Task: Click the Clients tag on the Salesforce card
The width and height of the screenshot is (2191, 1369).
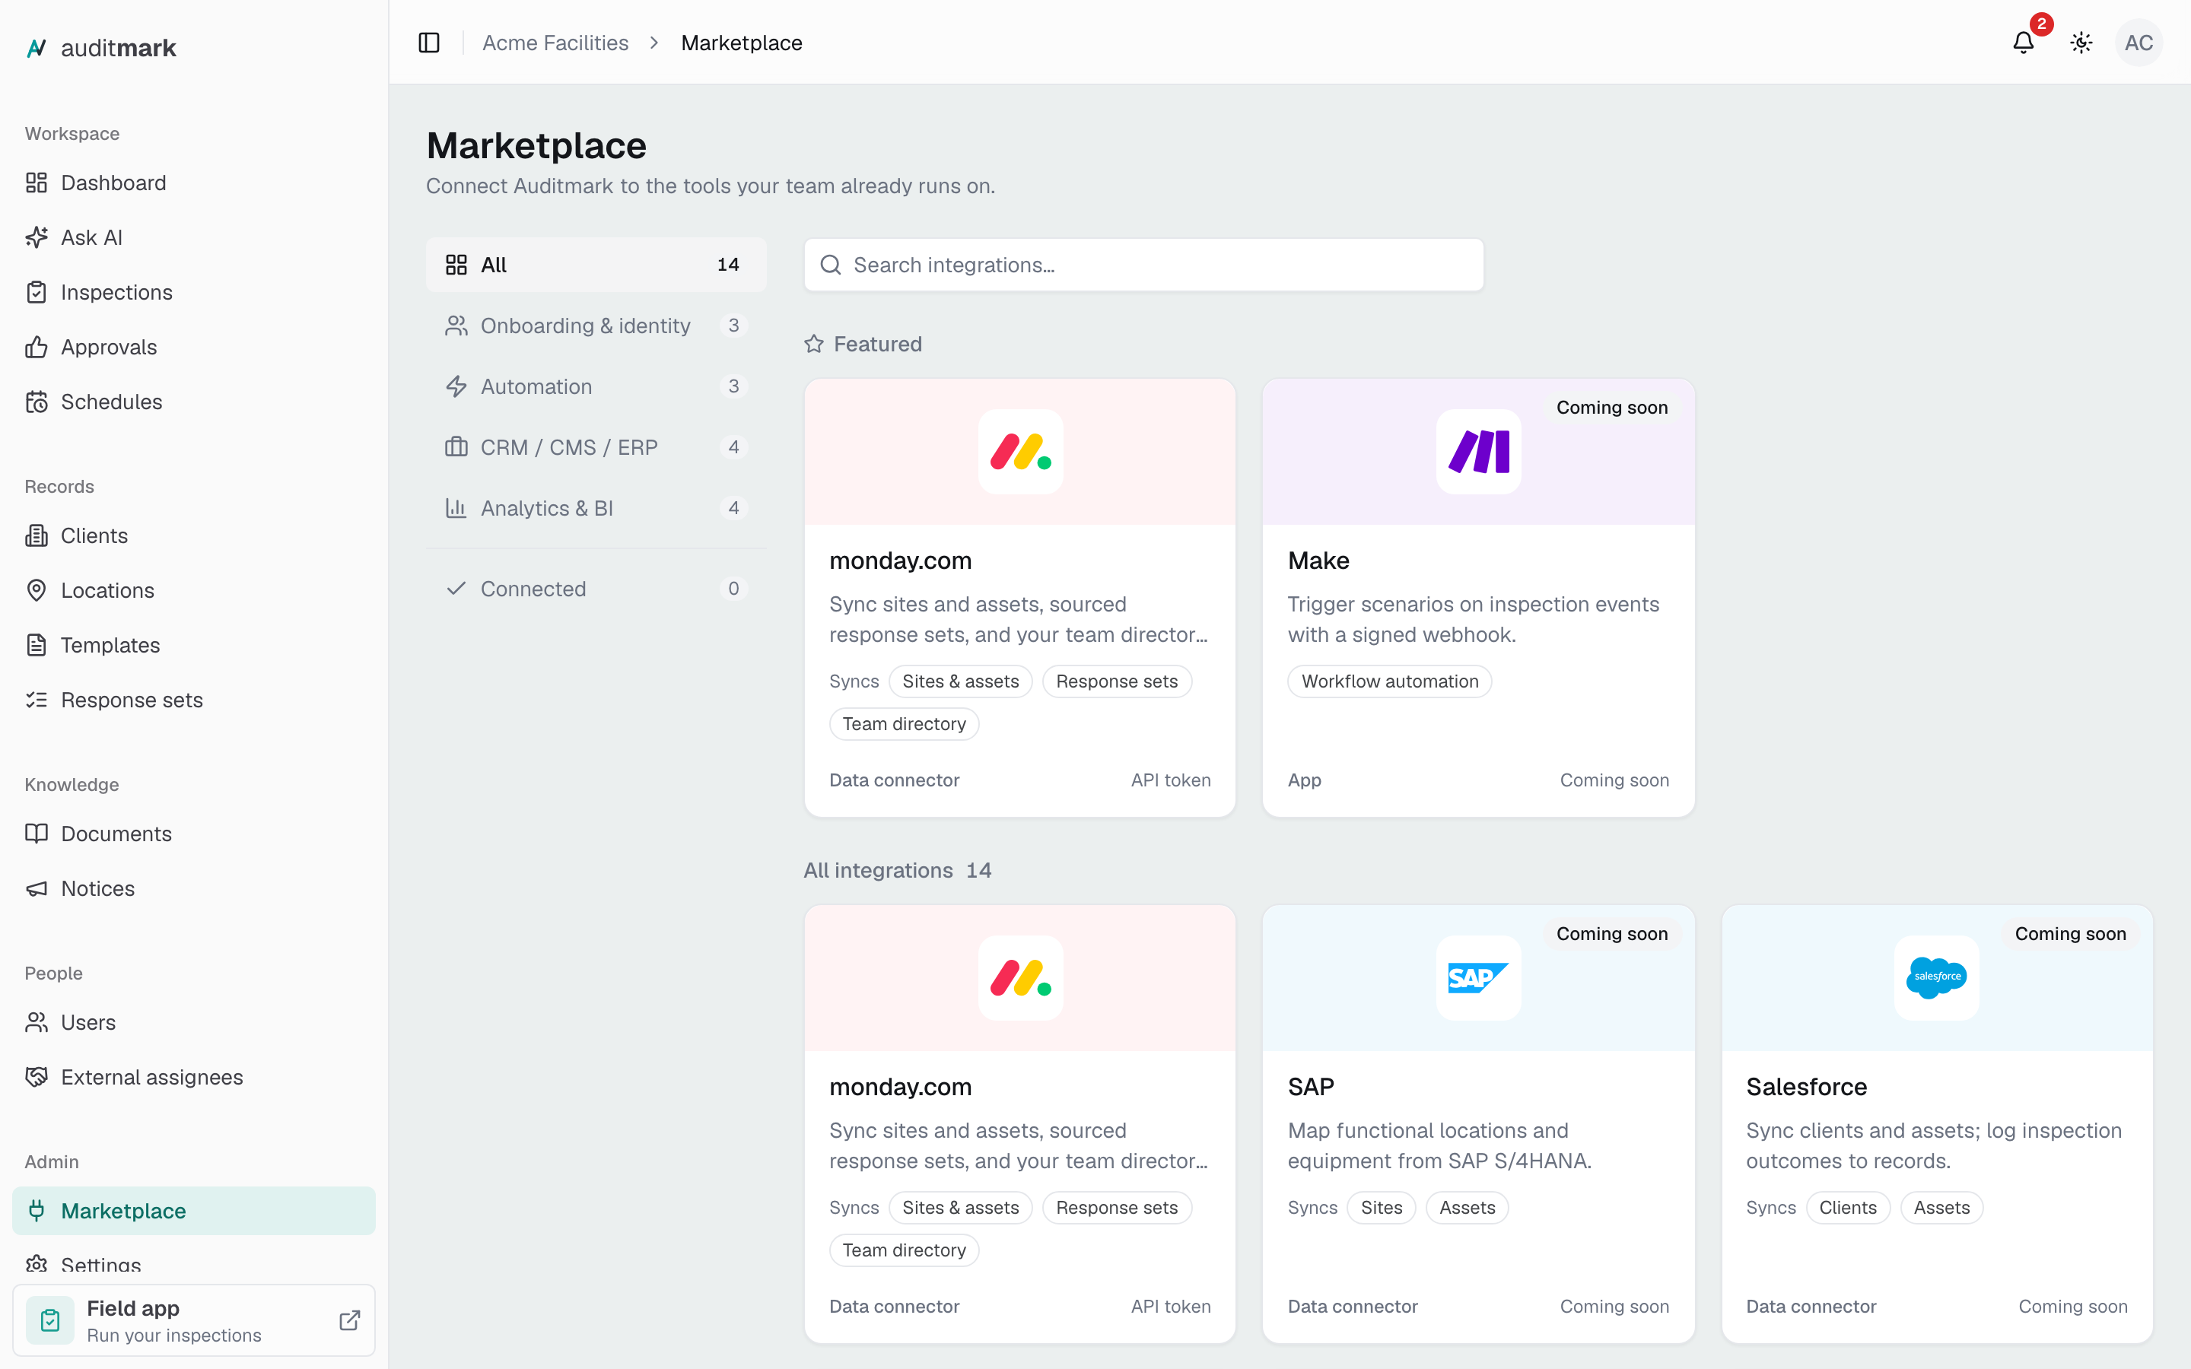Action: point(1848,1207)
